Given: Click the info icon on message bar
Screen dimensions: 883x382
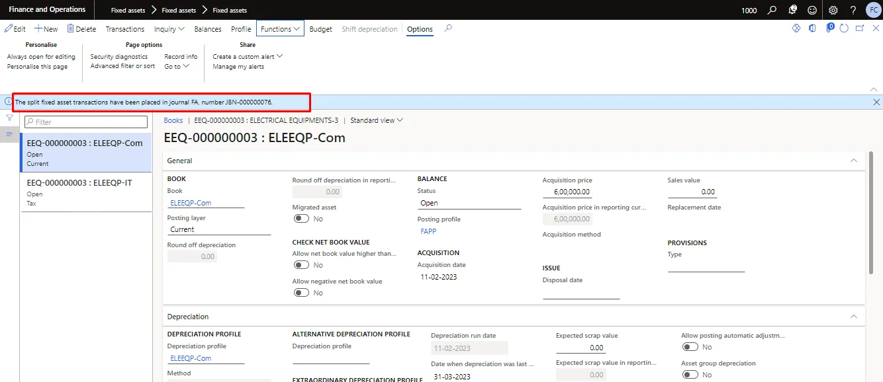Looking at the screenshot, I should [8, 102].
